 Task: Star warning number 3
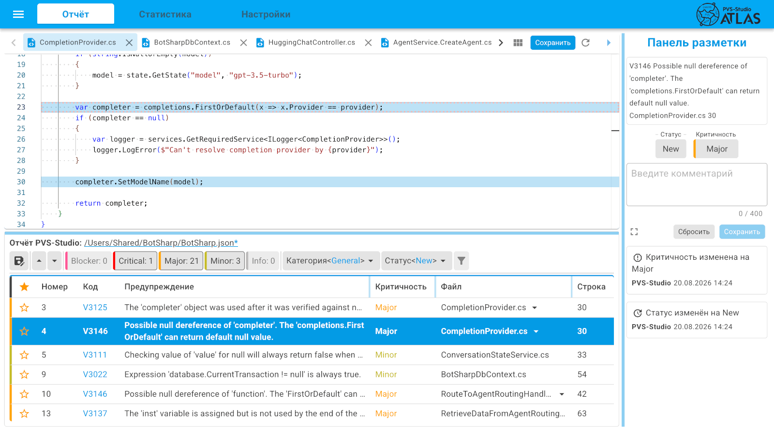(24, 308)
